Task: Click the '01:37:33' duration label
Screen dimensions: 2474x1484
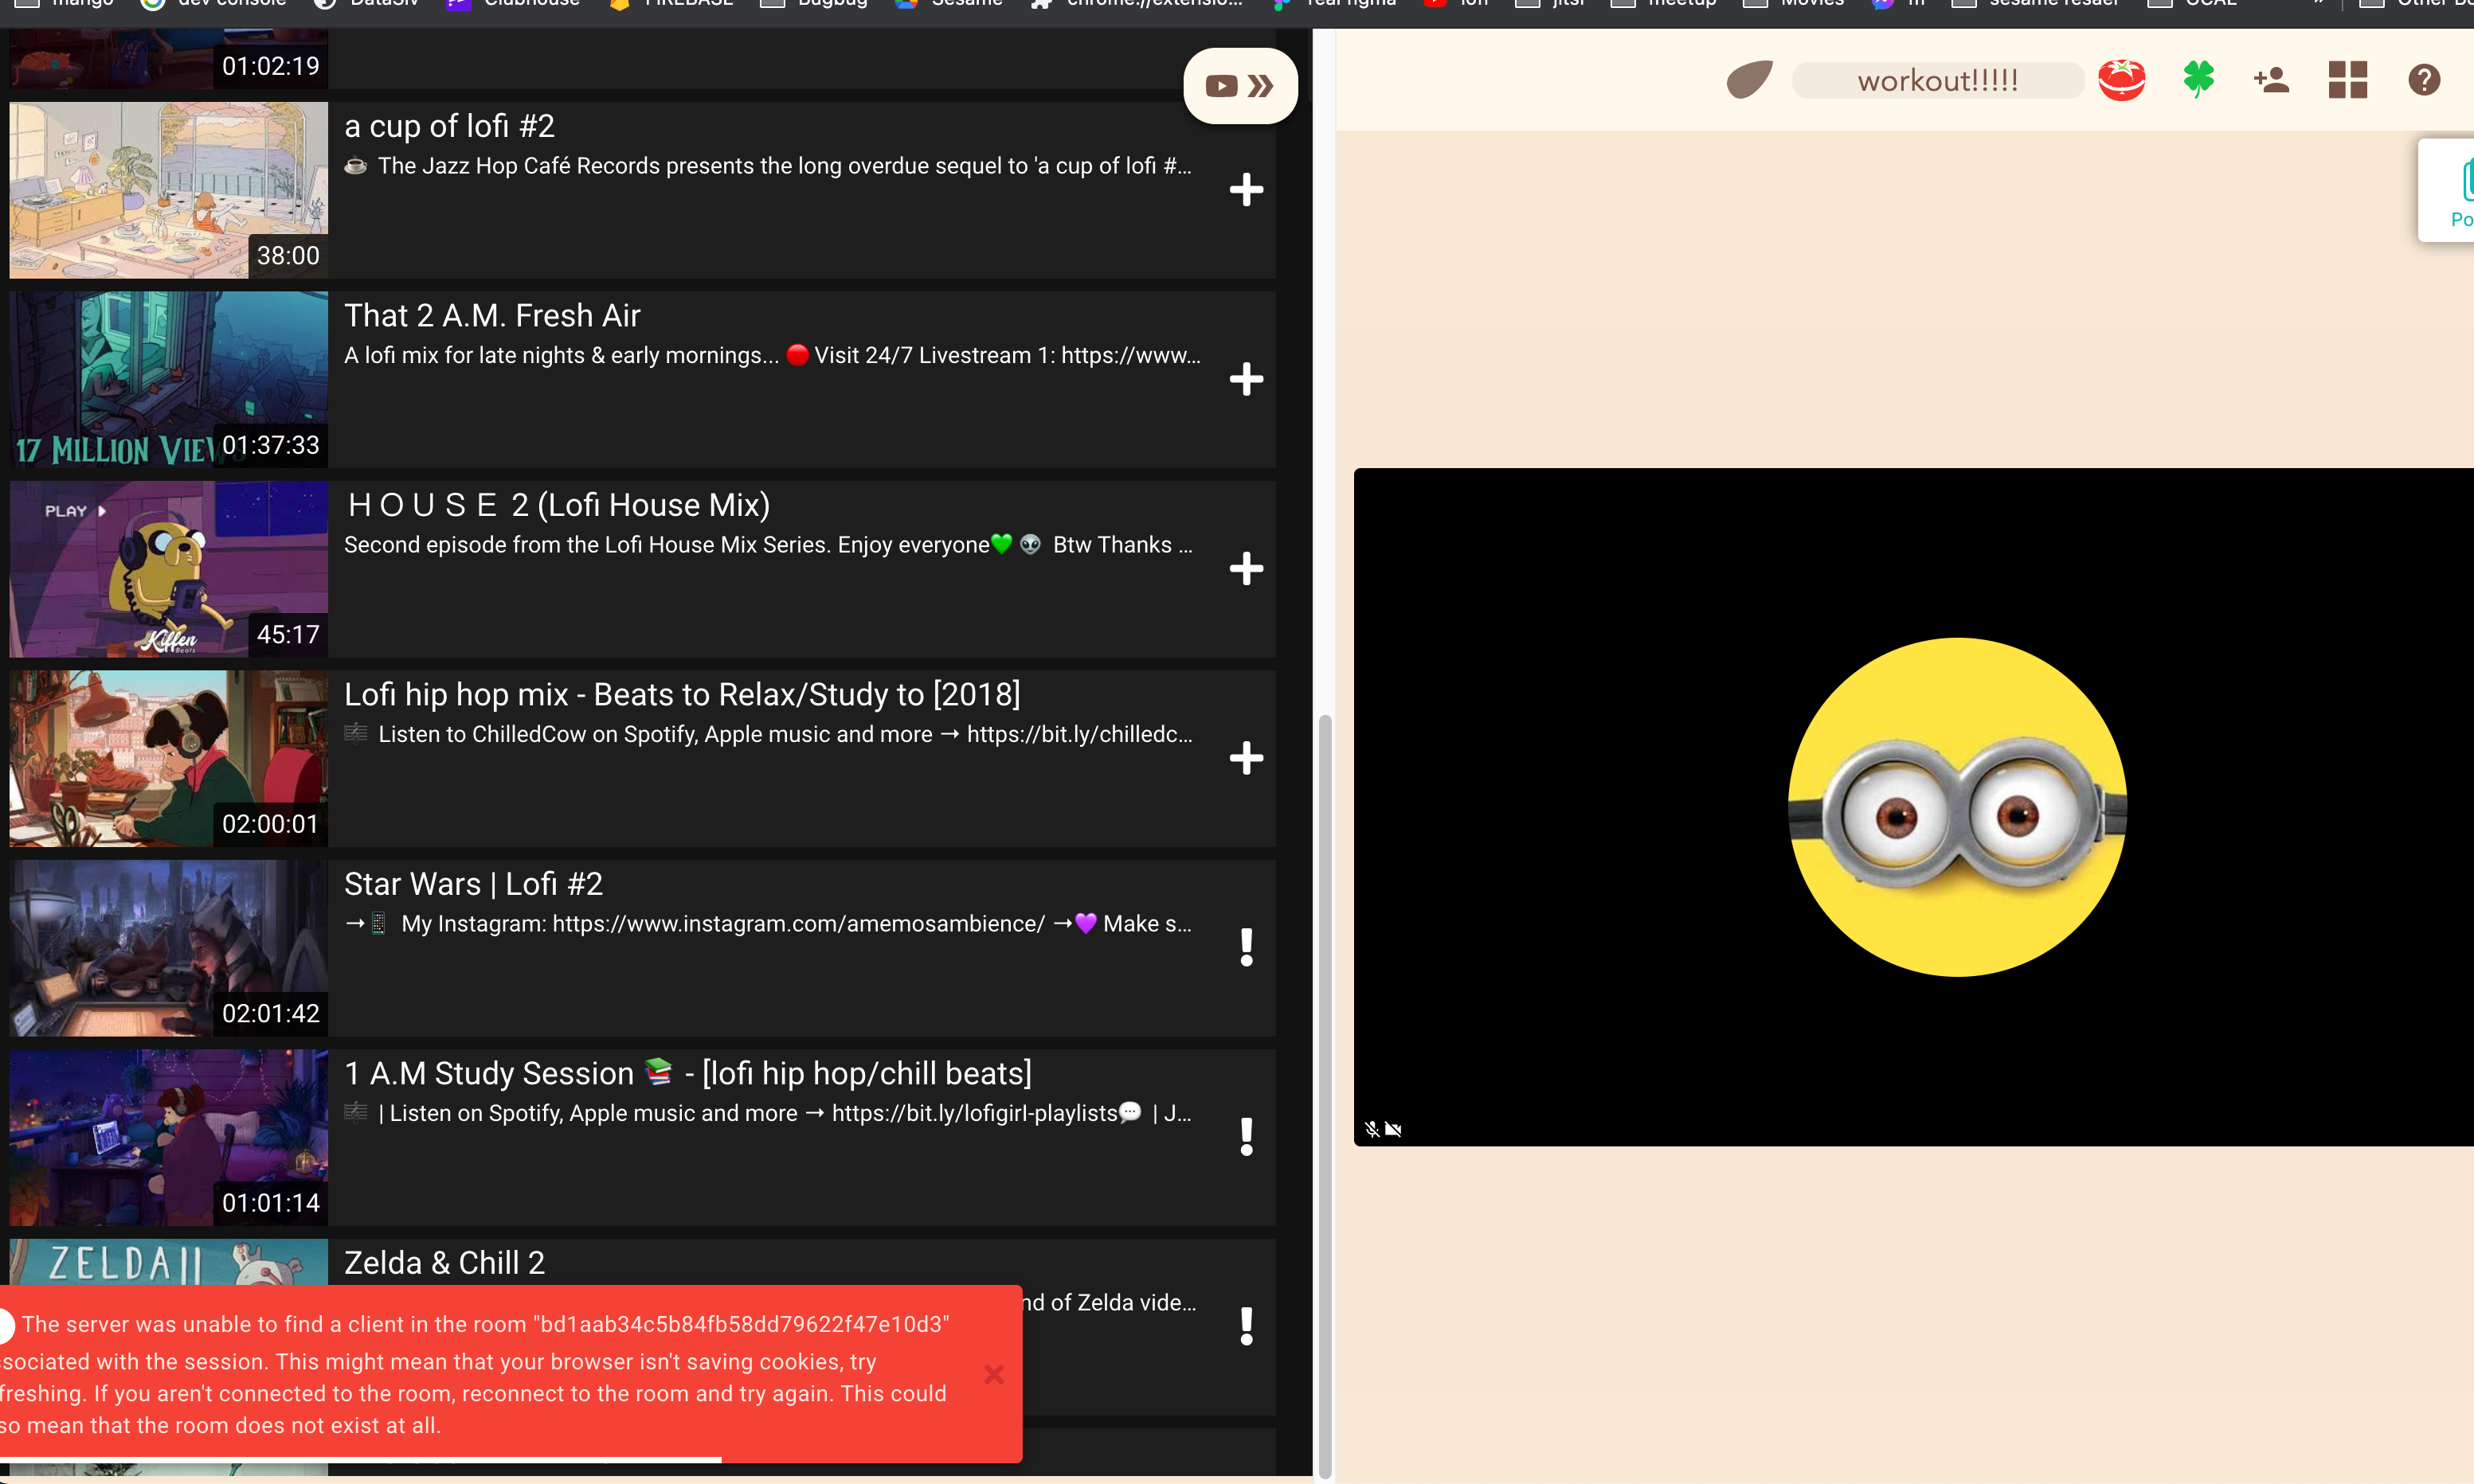Action: [270, 445]
